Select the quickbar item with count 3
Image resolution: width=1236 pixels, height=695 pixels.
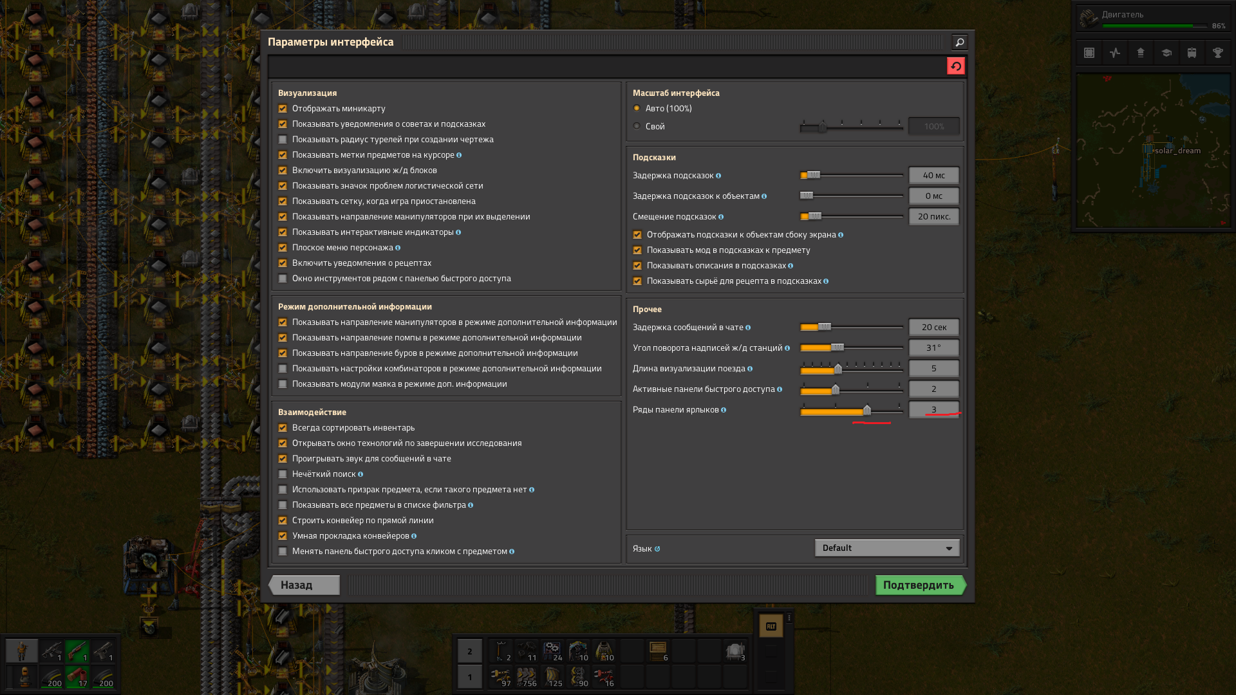click(735, 651)
